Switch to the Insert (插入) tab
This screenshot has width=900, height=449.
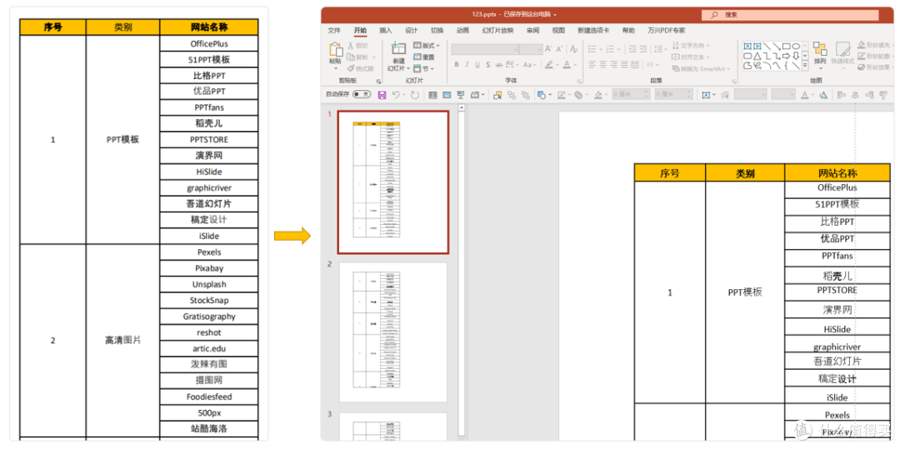tap(386, 30)
